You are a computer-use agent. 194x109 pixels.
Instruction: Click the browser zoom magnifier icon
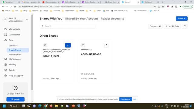pyautogui.click(x=155, y=7)
